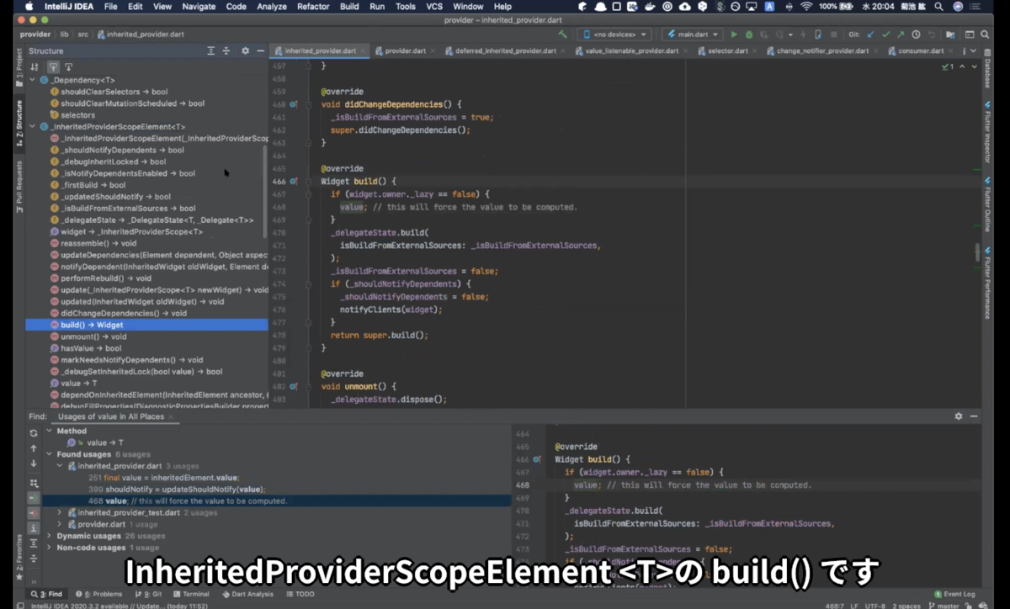The image size is (1010, 609).
Task: Expand inherited_provider_test.dart usages
Action: (x=59, y=512)
